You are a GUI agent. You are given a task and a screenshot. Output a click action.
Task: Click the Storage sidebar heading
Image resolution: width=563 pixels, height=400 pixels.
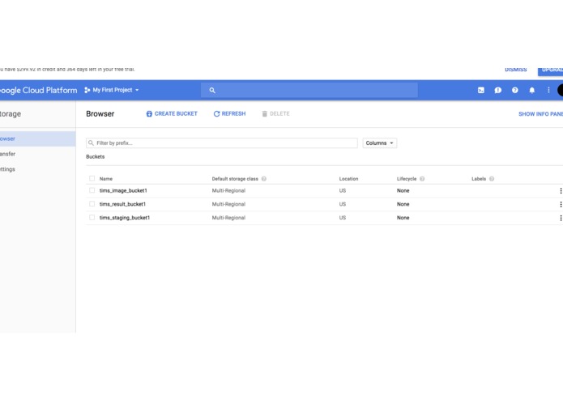pyautogui.click(x=11, y=113)
